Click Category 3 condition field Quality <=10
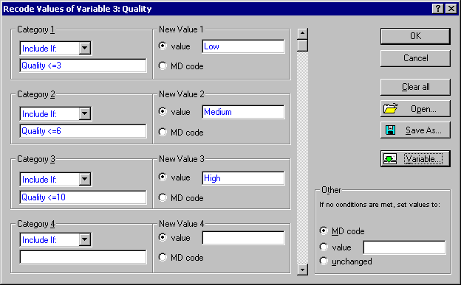This screenshot has width=461, height=285. click(83, 197)
